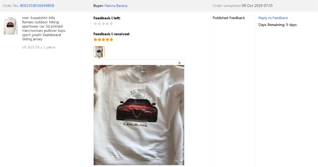Select the first gray star under Feedback I left
The height and width of the screenshot is (167, 318).
[95, 24]
